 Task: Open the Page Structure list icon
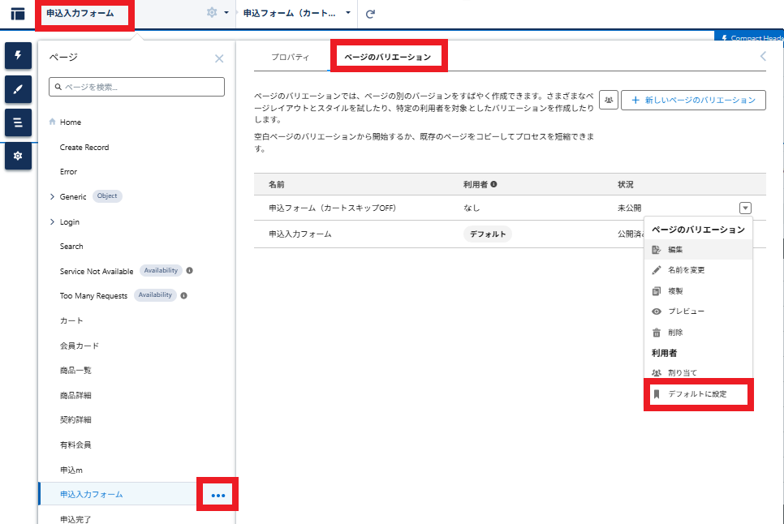tap(18, 122)
